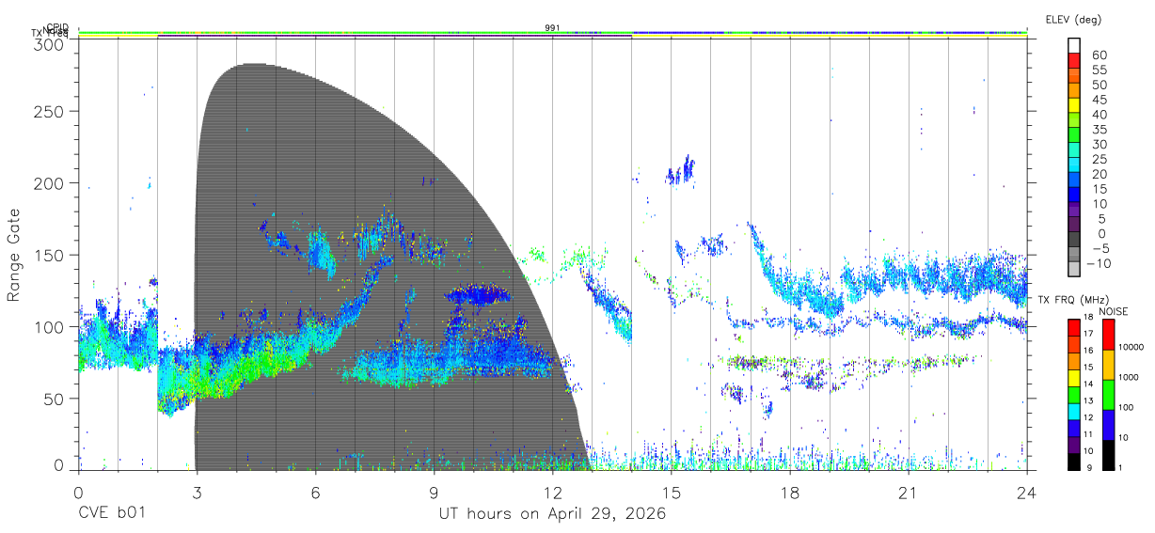Click the white top swatch of the ELEV colorbar
The width and height of the screenshot is (1155, 533).
[x=1075, y=46]
